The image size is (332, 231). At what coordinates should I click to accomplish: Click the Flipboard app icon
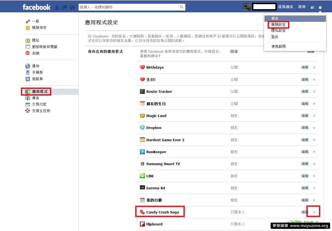[x=142, y=224]
